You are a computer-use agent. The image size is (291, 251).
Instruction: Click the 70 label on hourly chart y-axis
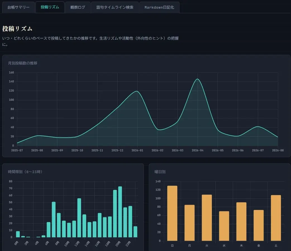point(11,188)
